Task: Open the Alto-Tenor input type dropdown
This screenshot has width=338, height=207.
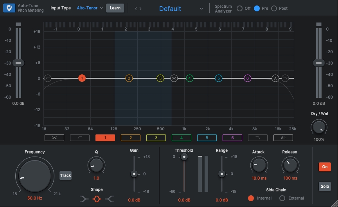Action: 90,8
